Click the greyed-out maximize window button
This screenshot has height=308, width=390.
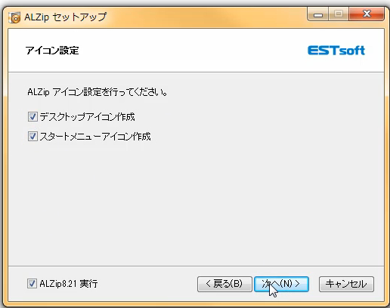click(339, 14)
